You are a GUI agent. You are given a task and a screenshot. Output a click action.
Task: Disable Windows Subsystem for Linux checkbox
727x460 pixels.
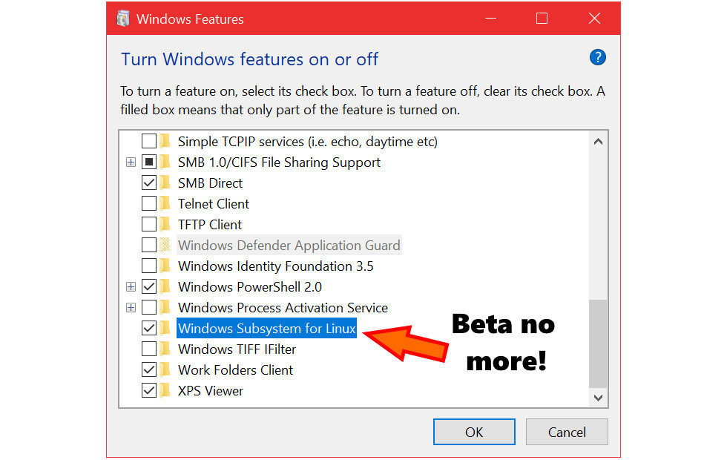point(149,328)
